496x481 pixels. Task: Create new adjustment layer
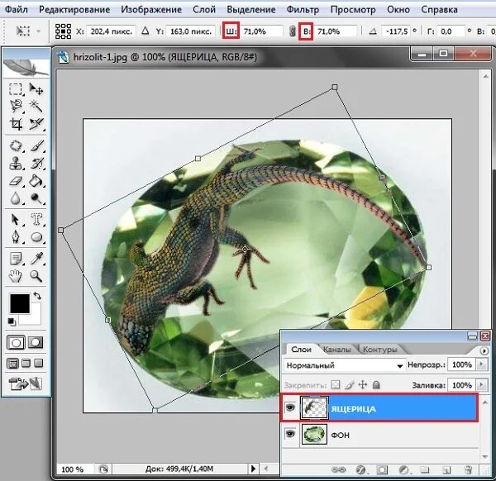(x=403, y=469)
